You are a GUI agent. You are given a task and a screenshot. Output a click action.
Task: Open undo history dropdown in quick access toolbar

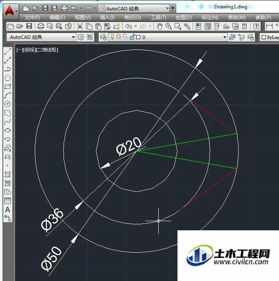81,8
